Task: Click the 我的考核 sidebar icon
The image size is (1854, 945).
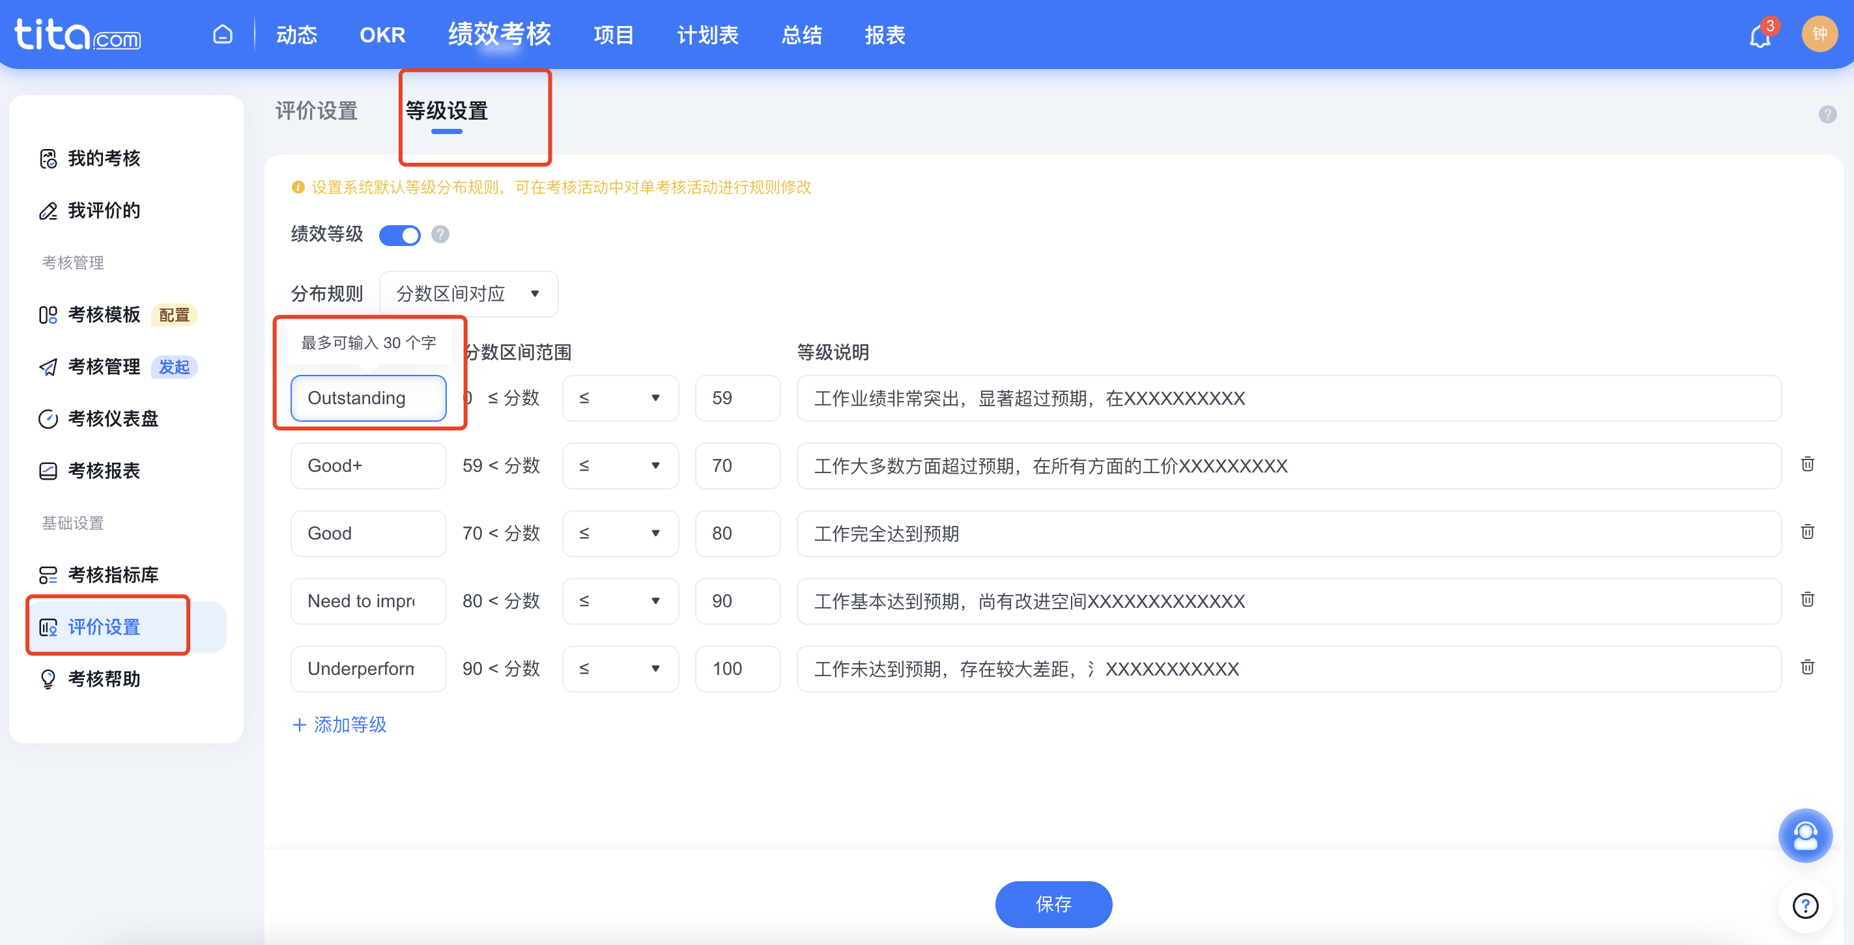Action: pos(48,158)
